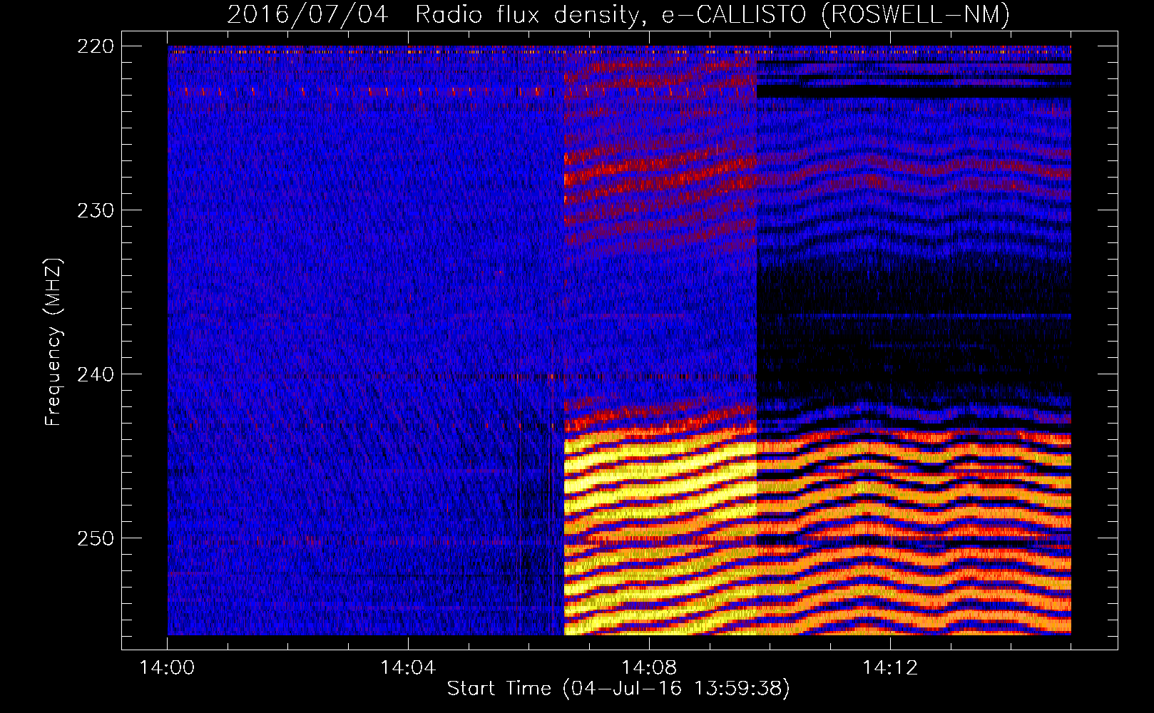Click the 240 frequency tick label
The image size is (1154, 713).
point(96,374)
